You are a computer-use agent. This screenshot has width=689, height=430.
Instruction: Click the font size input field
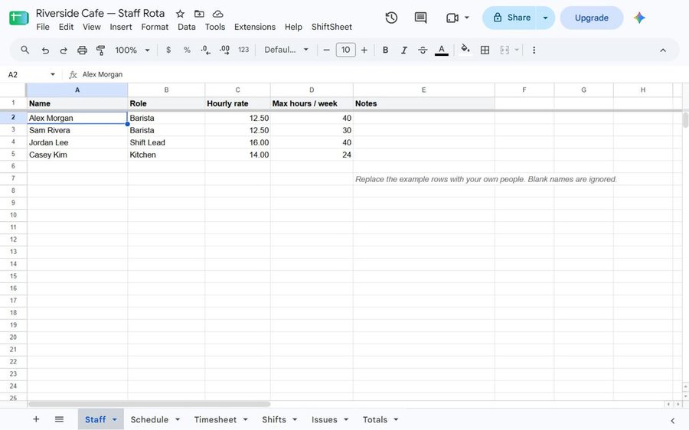(345, 50)
